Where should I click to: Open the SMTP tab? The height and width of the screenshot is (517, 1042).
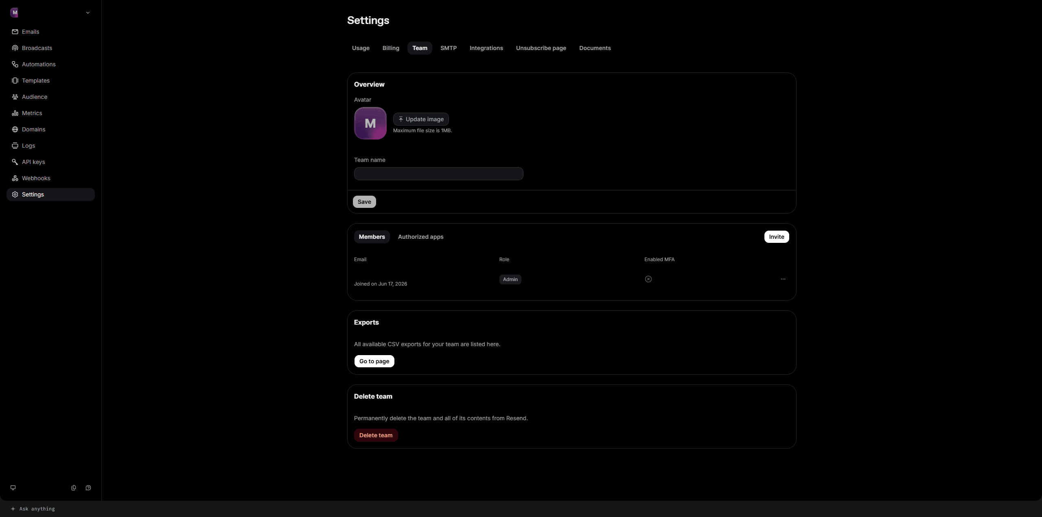449,48
